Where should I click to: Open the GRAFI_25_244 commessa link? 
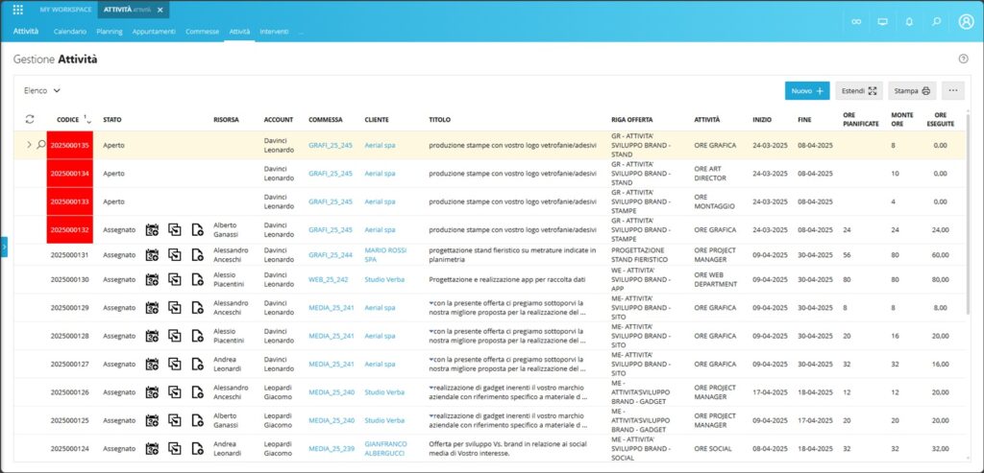tap(330, 254)
